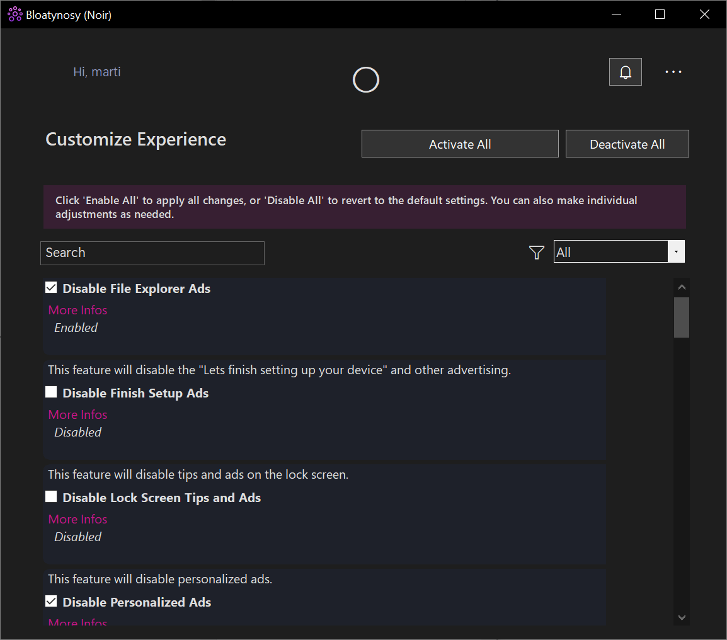The width and height of the screenshot is (727, 640).
Task: Enable Disable Finish Setup Ads checkbox
Action: point(52,392)
